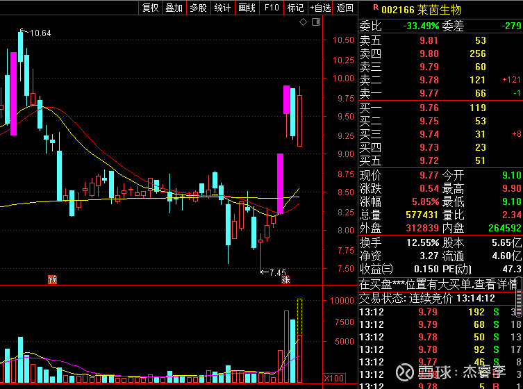523x389 pixels.
Task: Click the diamond icon above the chart
Action: 304,23
